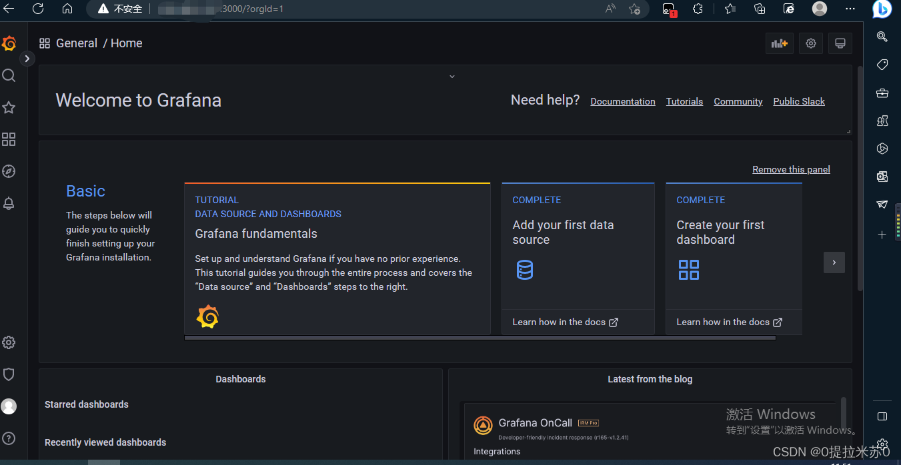Screen dimensions: 901x465
Task: Open Bing chat sidebar button
Action: [882, 9]
